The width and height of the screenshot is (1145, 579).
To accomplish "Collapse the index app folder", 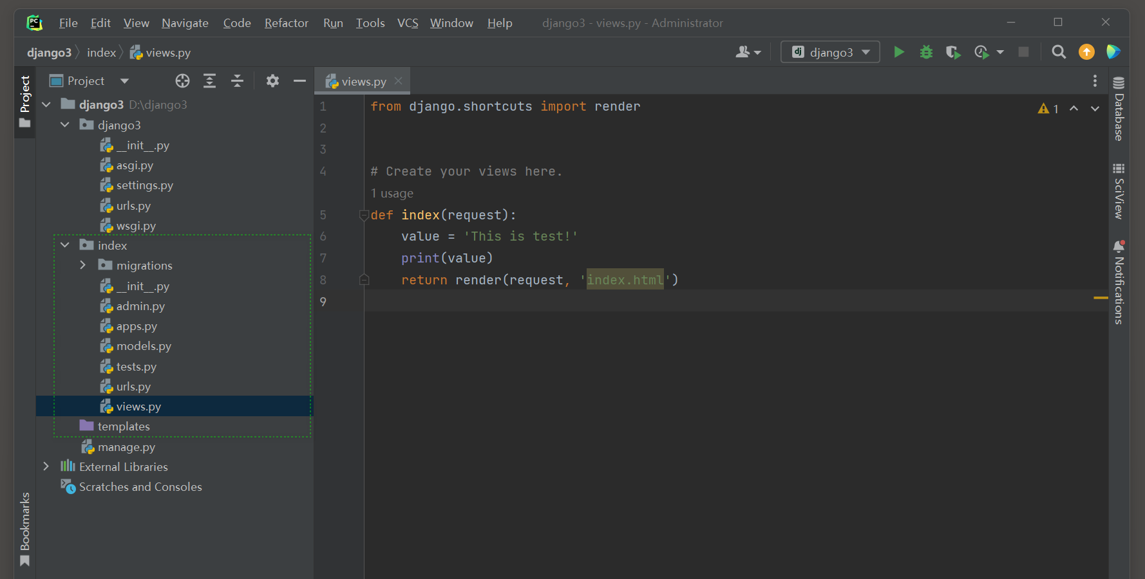I will (x=65, y=245).
